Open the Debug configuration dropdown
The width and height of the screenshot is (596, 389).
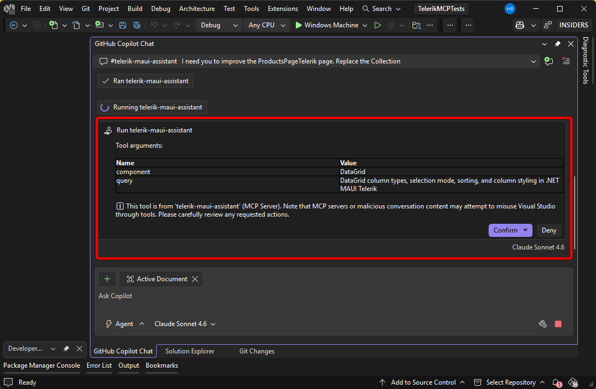point(219,25)
